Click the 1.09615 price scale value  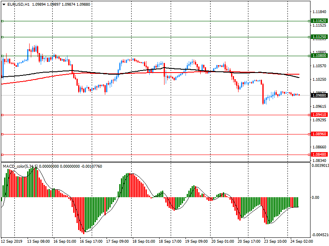click(320, 107)
